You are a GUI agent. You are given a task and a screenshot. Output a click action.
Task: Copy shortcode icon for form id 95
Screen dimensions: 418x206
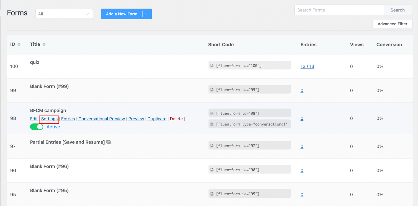click(212, 194)
